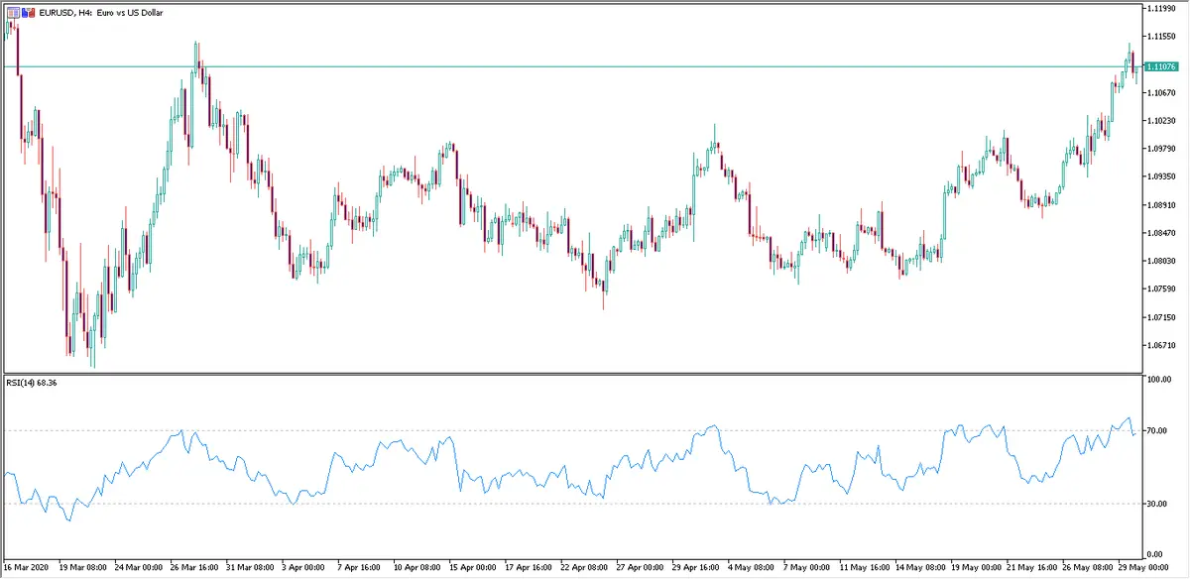Click the 30.00 RSI scale label

click(1156, 504)
